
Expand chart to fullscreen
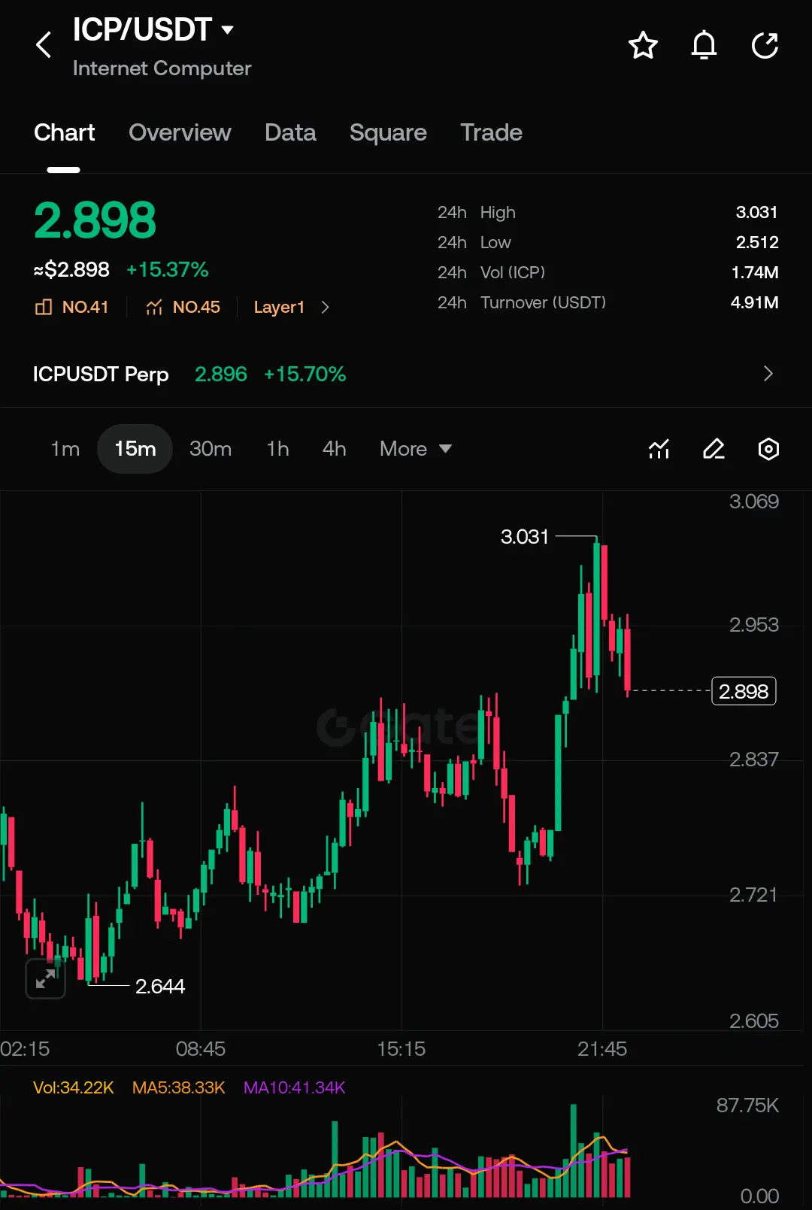tap(46, 978)
